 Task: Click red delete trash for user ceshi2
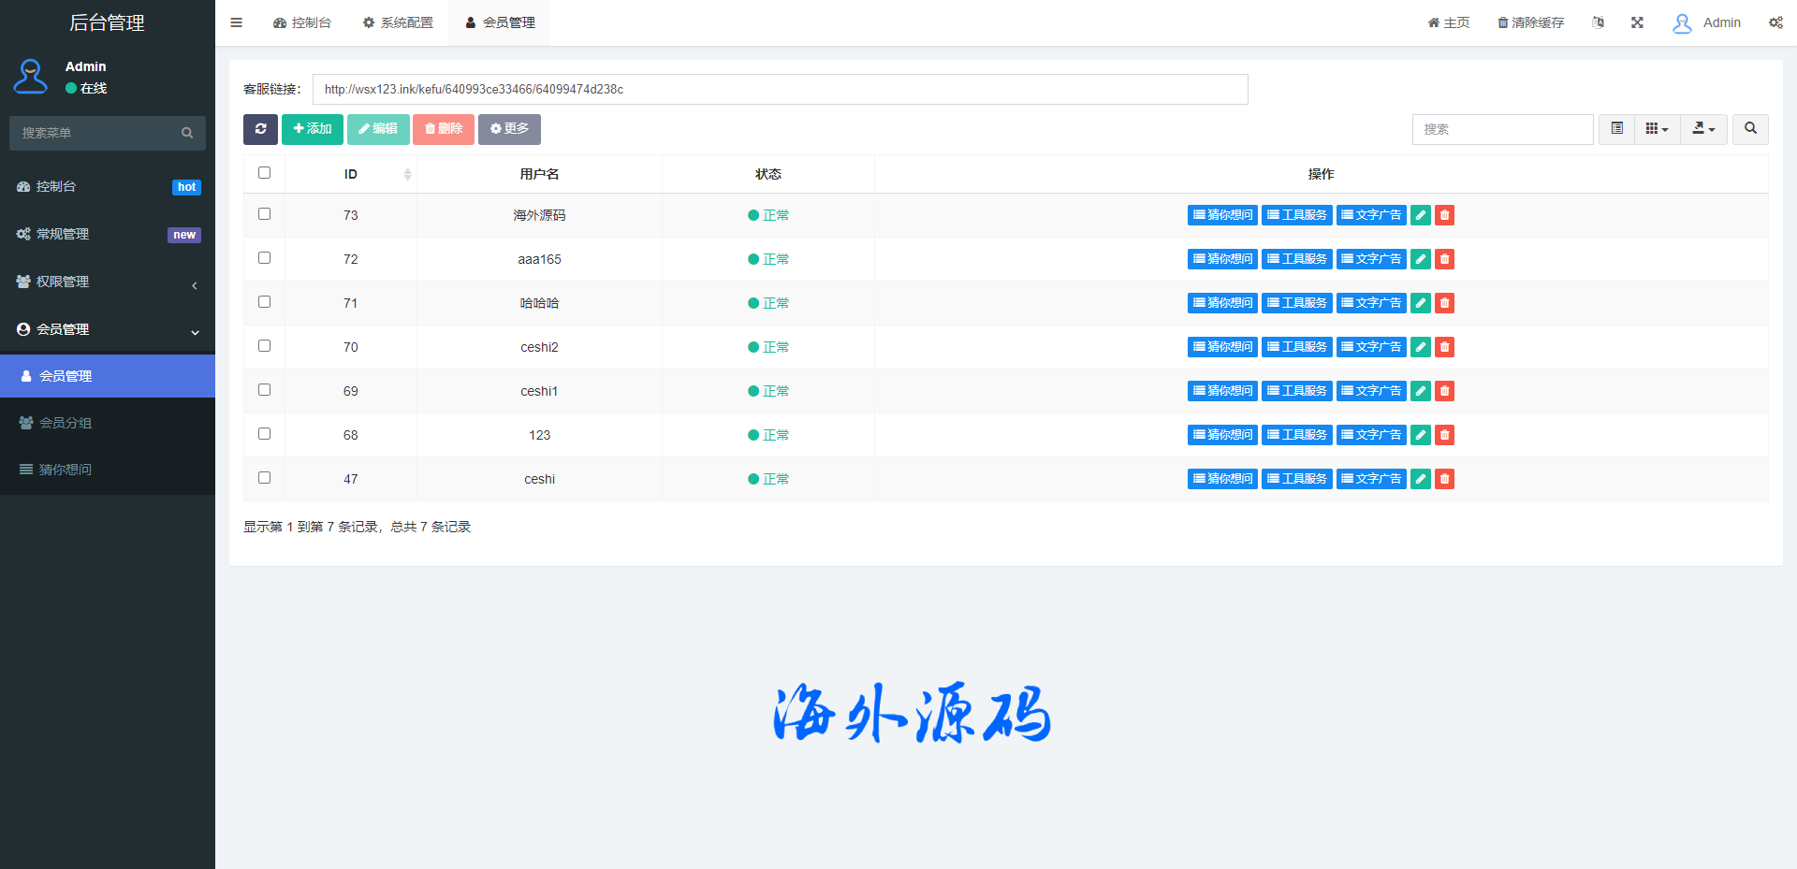[1444, 347]
